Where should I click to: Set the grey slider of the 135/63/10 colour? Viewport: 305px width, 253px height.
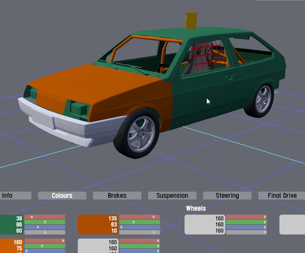(x=140, y=232)
